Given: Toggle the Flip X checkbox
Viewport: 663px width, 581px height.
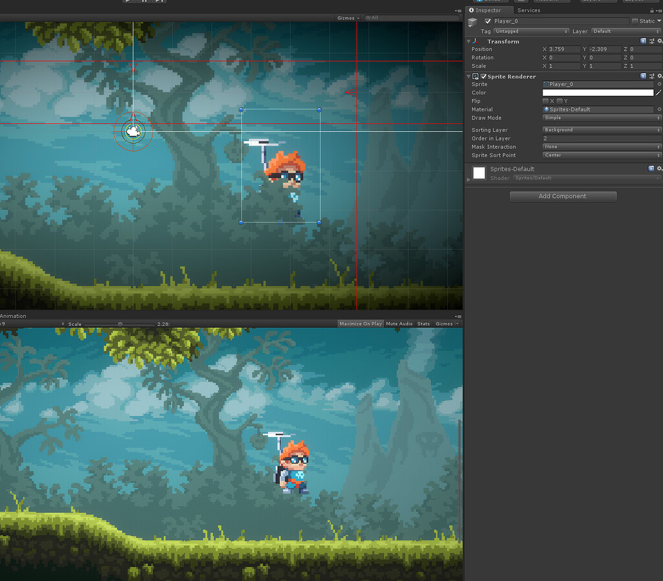Looking at the screenshot, I should pos(546,100).
